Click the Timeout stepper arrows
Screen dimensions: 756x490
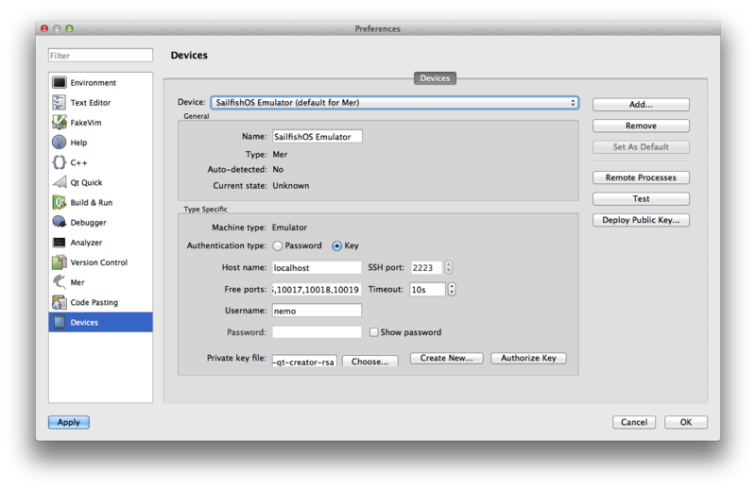pyautogui.click(x=452, y=289)
